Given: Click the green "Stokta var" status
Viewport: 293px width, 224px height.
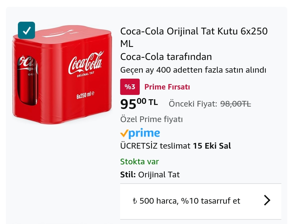Looking at the screenshot, I should pos(139,162).
